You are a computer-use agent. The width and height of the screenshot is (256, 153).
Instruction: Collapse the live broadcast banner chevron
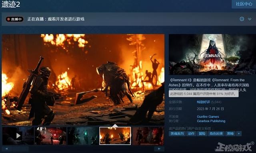click(250, 19)
